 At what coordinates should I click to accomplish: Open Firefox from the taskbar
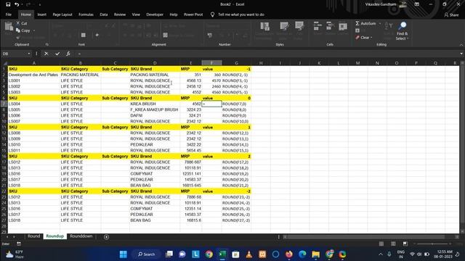pyautogui.click(x=289, y=254)
